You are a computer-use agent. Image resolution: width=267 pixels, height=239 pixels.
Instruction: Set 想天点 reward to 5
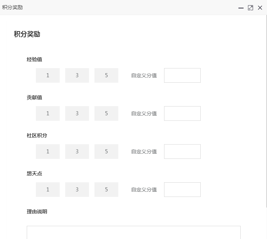106,190
